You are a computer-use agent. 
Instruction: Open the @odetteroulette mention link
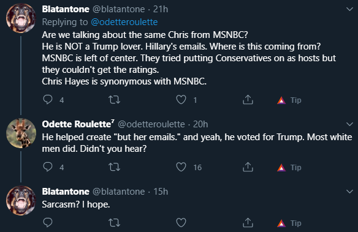(124, 22)
